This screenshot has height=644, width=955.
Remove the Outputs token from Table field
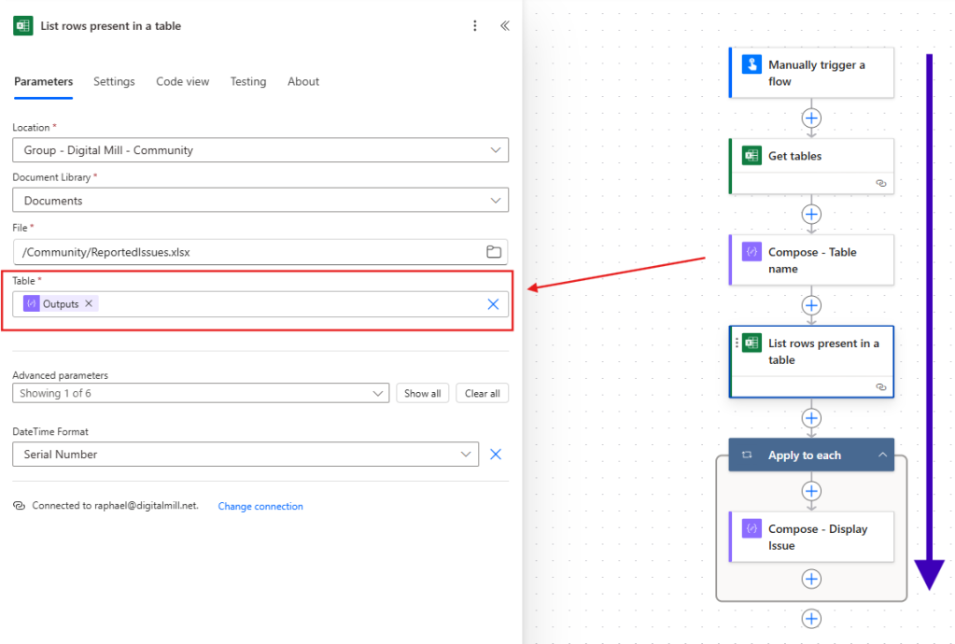[x=90, y=303]
